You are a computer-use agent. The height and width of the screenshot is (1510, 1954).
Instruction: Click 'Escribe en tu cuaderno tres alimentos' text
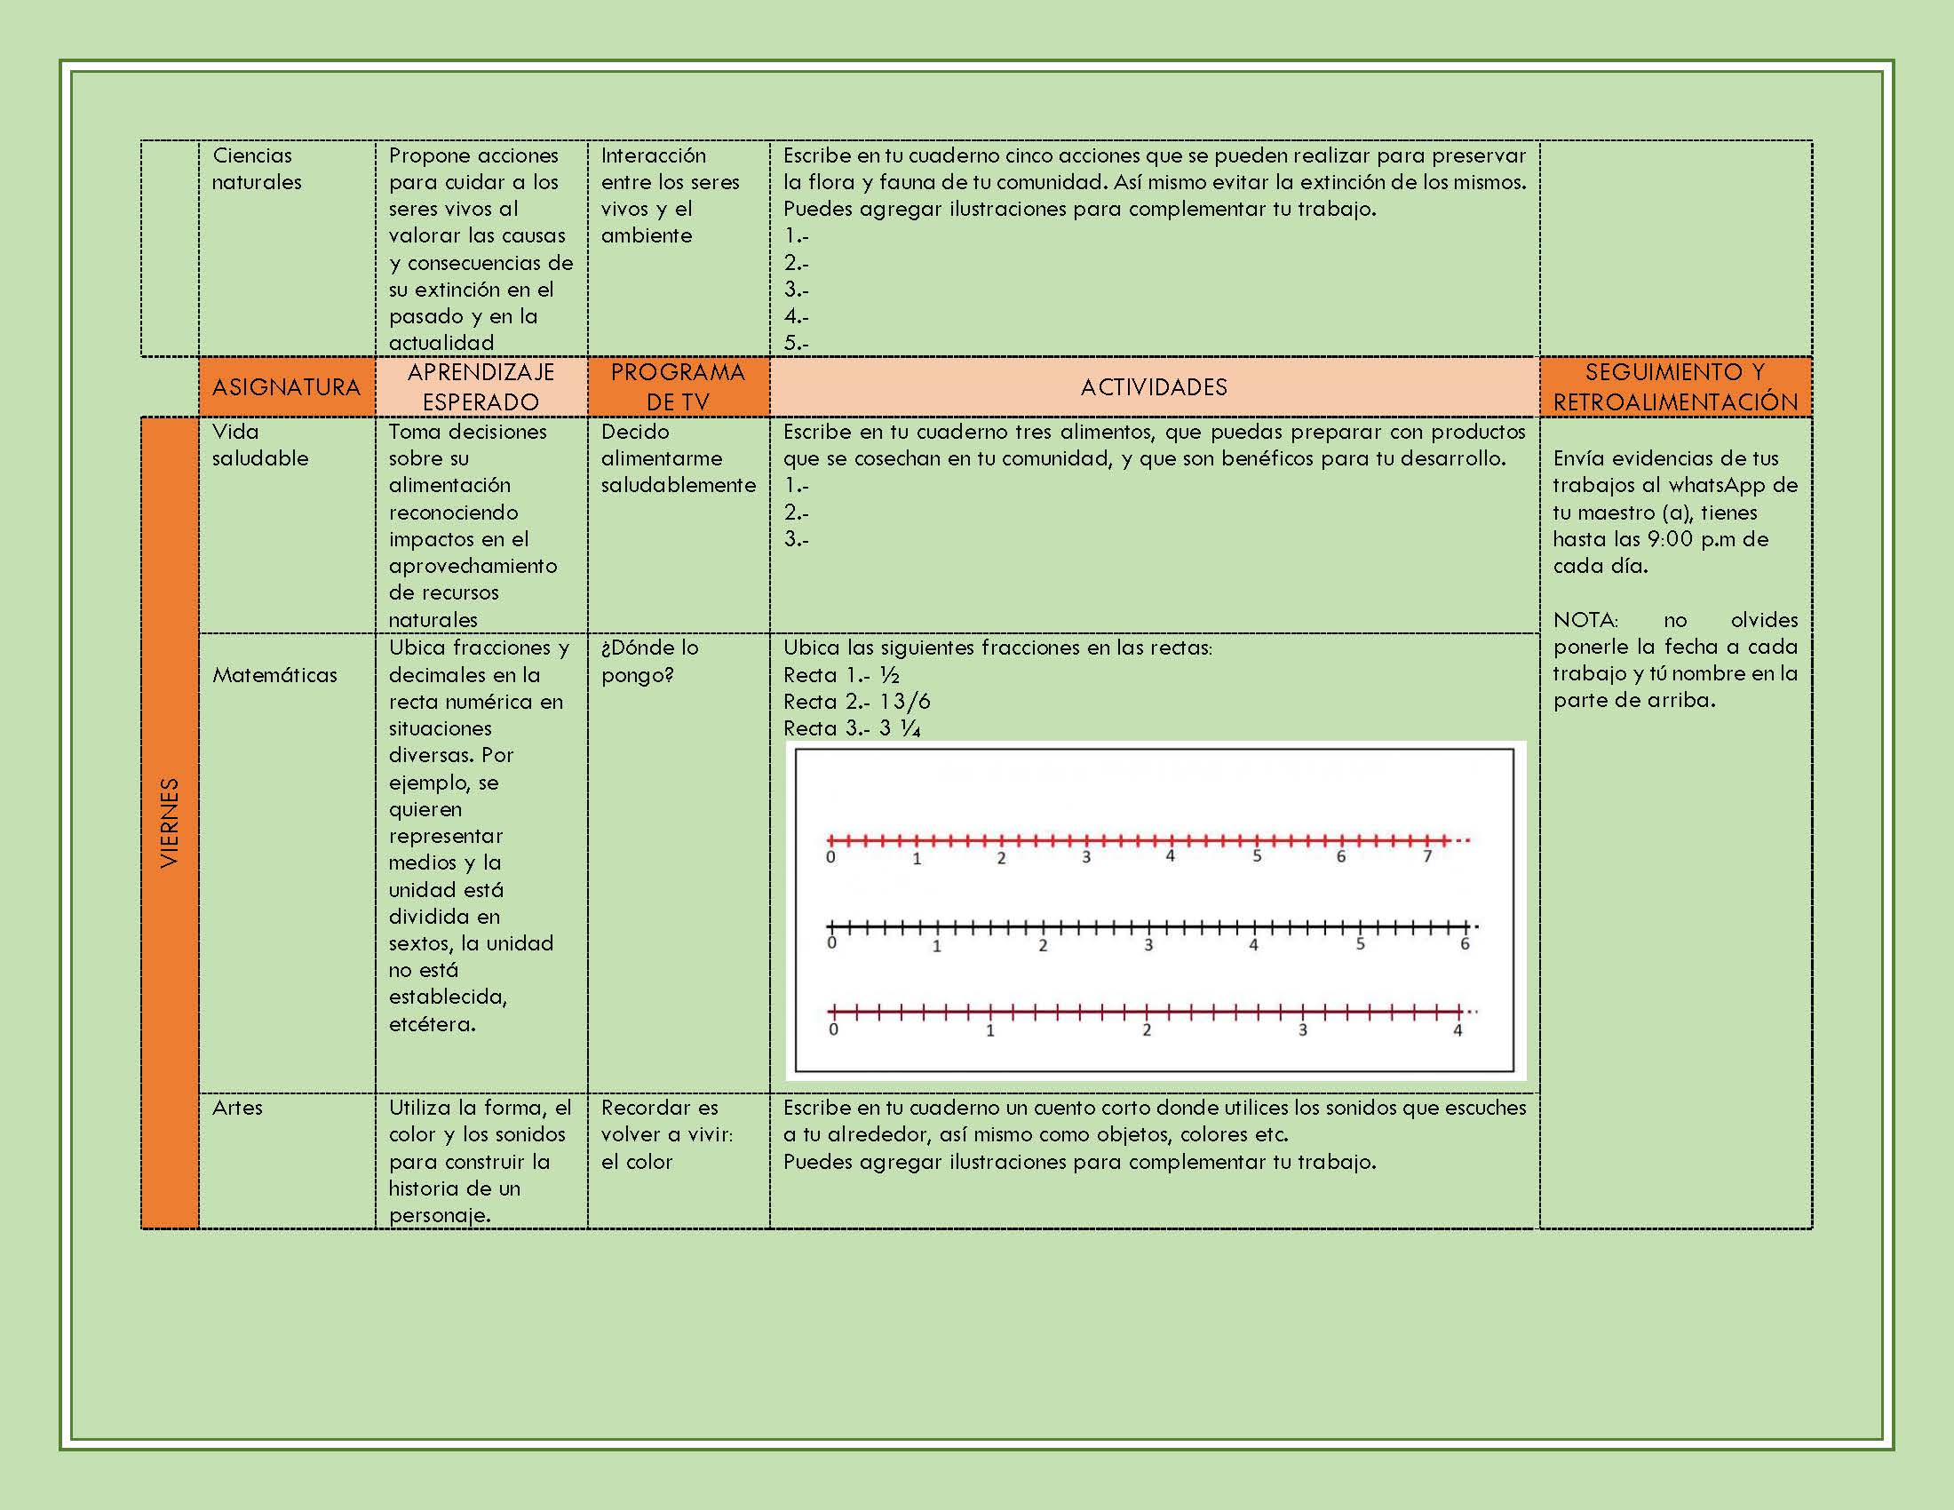click(x=1154, y=445)
